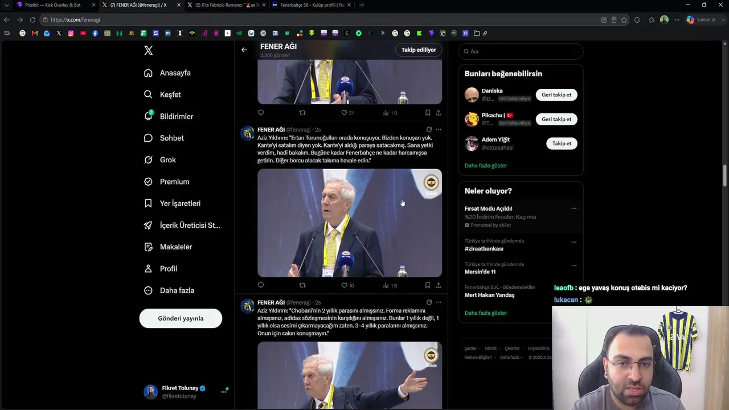The height and width of the screenshot is (410, 729).
Task: Open options for the Fırsat Modu Açıldı! promotion
Action: click(574, 208)
